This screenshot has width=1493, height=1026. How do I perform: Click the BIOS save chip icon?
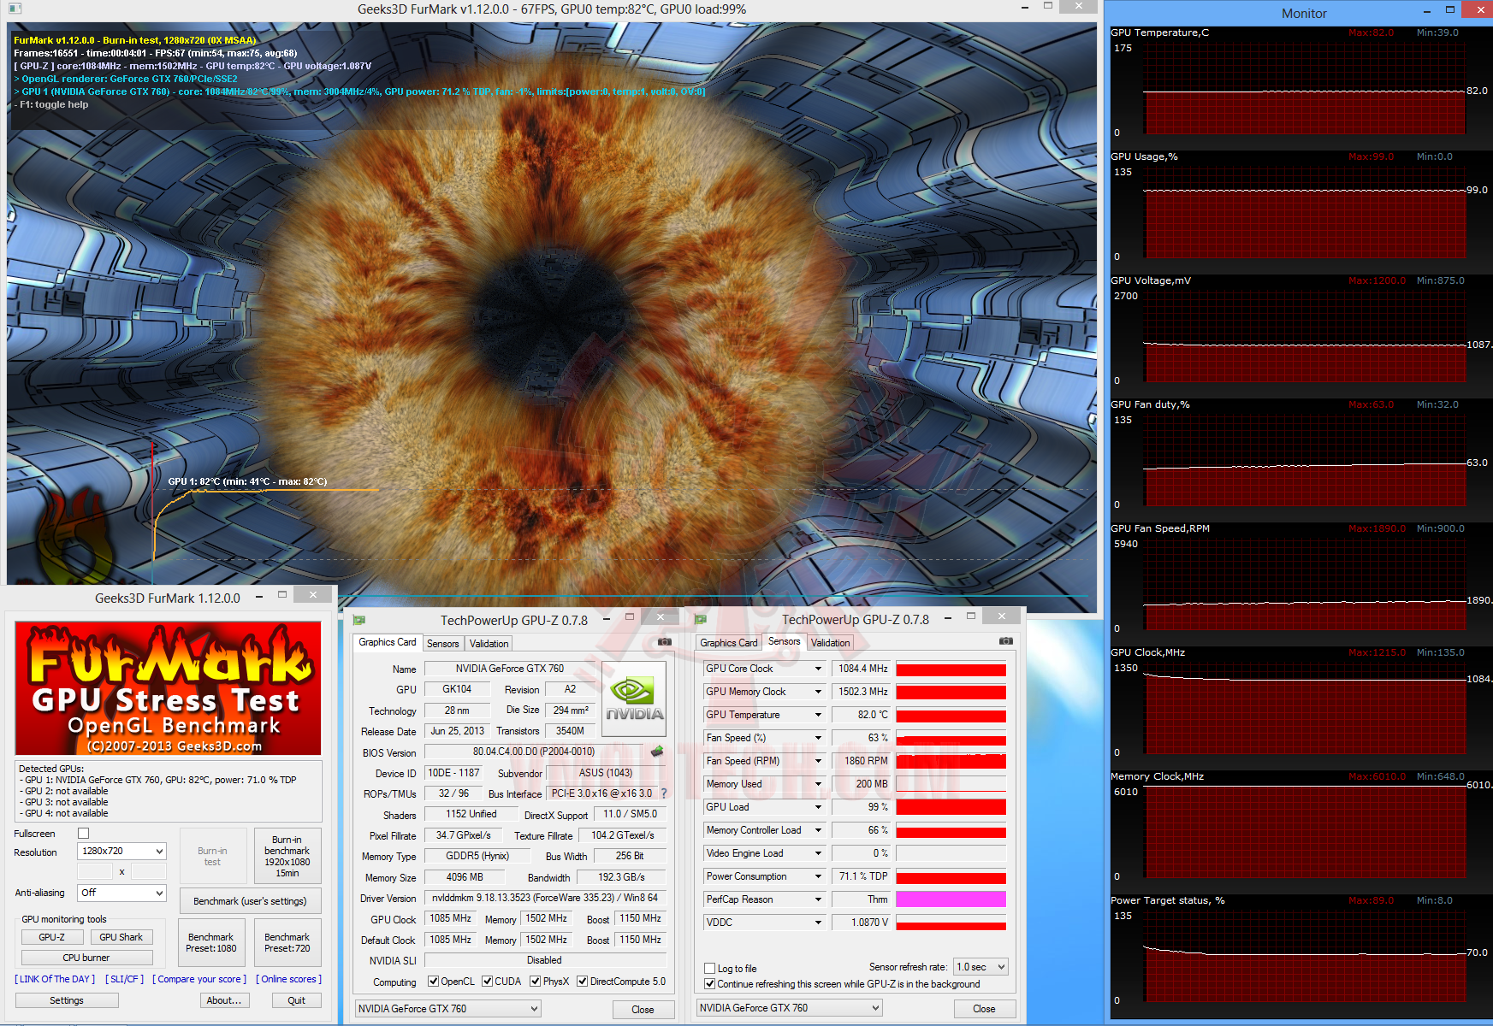coord(657,752)
